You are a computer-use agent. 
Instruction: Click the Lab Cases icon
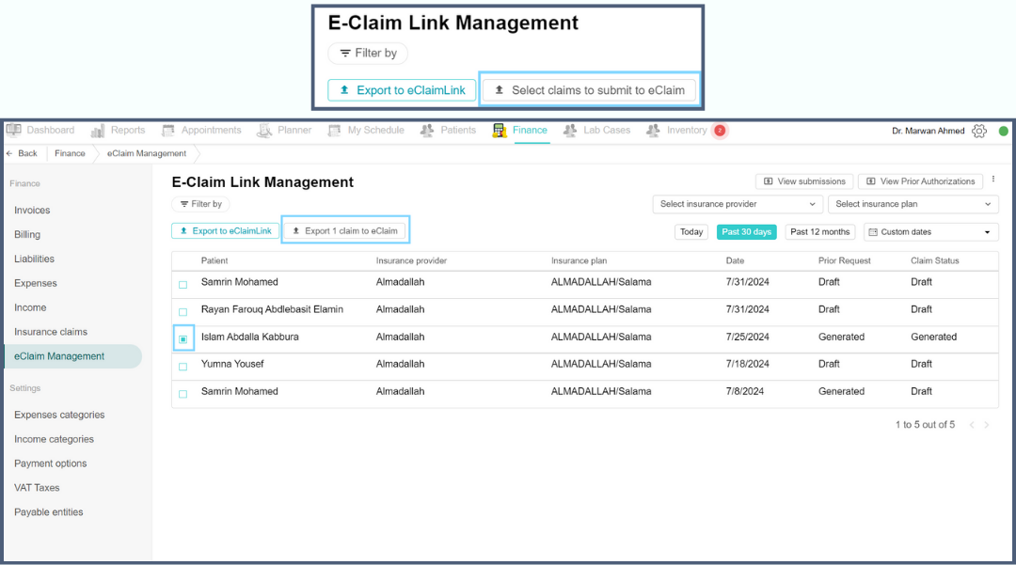click(x=569, y=131)
